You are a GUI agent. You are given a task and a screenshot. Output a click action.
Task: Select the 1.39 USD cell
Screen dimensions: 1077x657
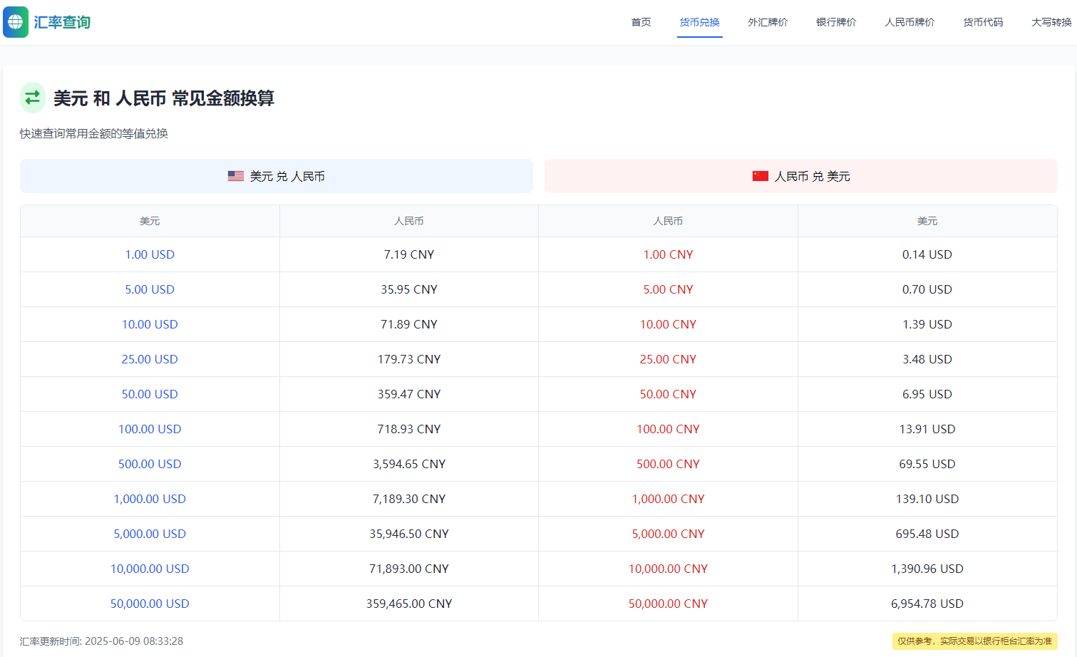[x=927, y=324]
